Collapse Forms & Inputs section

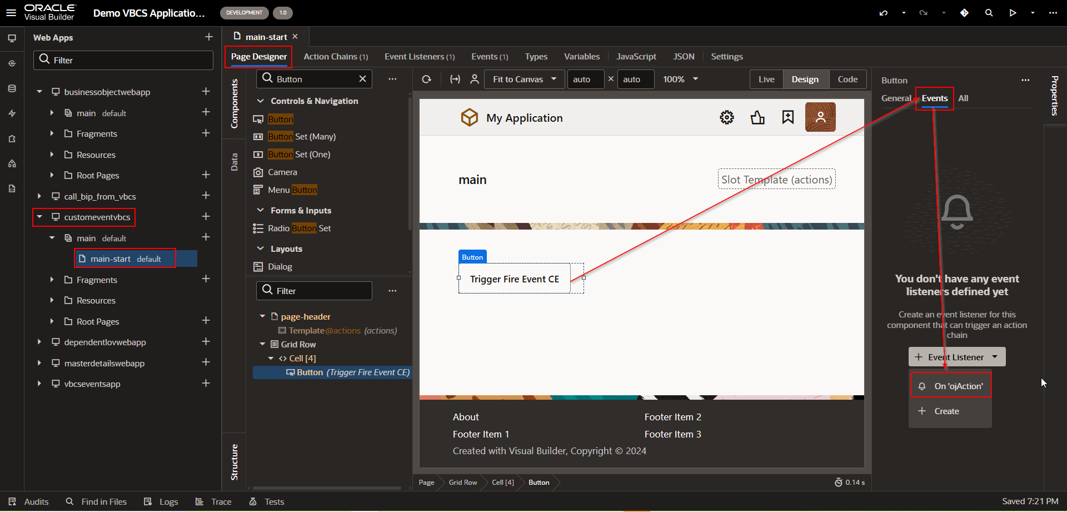[260, 210]
